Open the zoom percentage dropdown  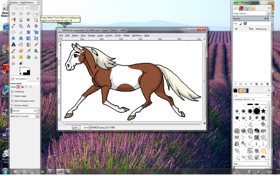click(x=90, y=127)
